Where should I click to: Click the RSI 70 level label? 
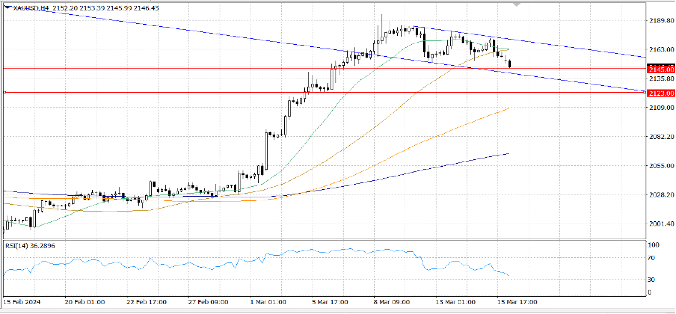[651, 258]
